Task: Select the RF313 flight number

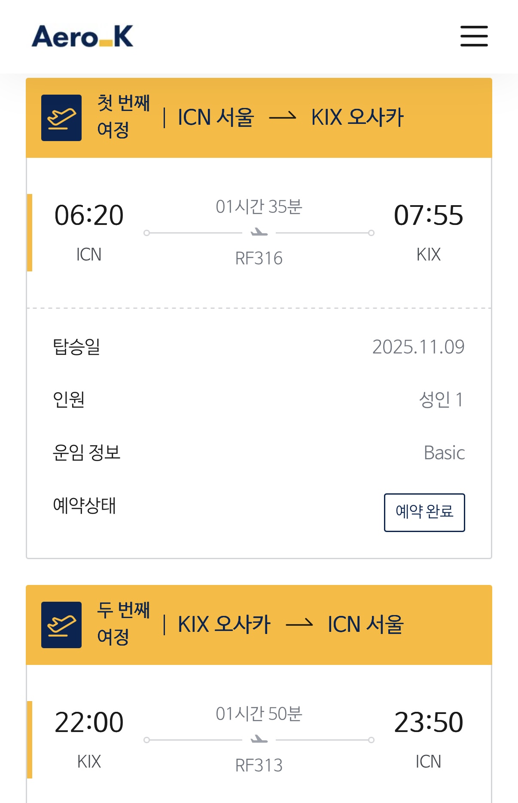Action: (259, 766)
